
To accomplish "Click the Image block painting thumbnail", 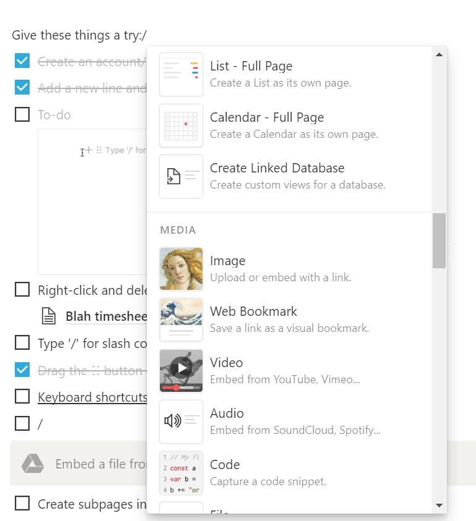I will (x=181, y=269).
